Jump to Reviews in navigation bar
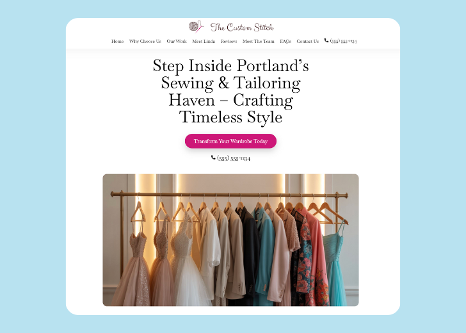 229,42
